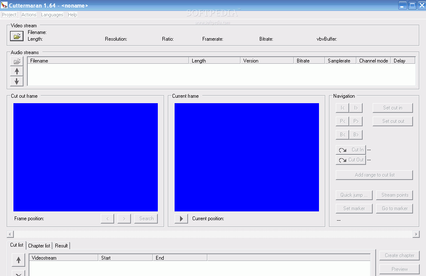426x276 pixels.
Task: Move audio stream up with arrow
Action: tap(17, 71)
